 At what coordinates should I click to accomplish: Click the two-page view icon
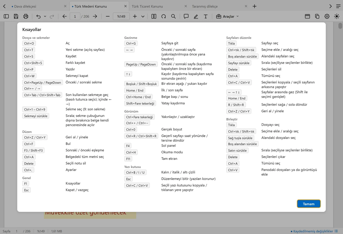pyautogui.click(x=154, y=16)
